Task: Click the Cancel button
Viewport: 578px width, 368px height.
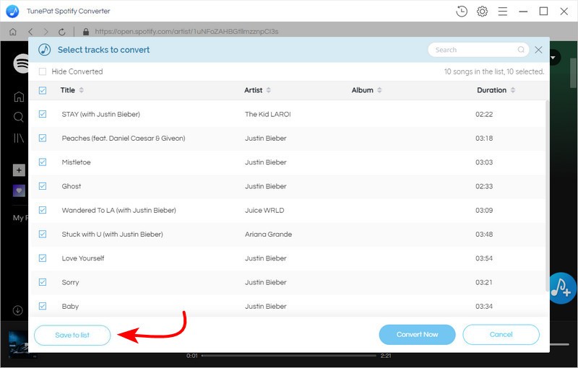Action: click(501, 335)
